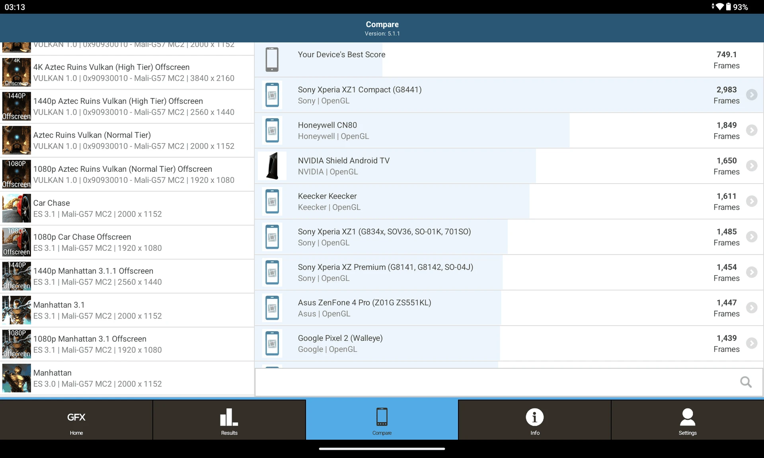Select the Manhattan ES 3.0 benchmark

tap(127, 378)
